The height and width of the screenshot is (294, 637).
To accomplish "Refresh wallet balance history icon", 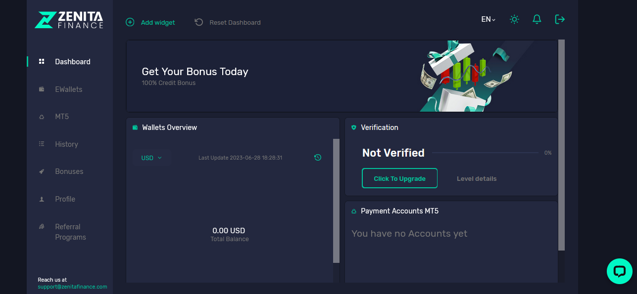I will click(318, 158).
